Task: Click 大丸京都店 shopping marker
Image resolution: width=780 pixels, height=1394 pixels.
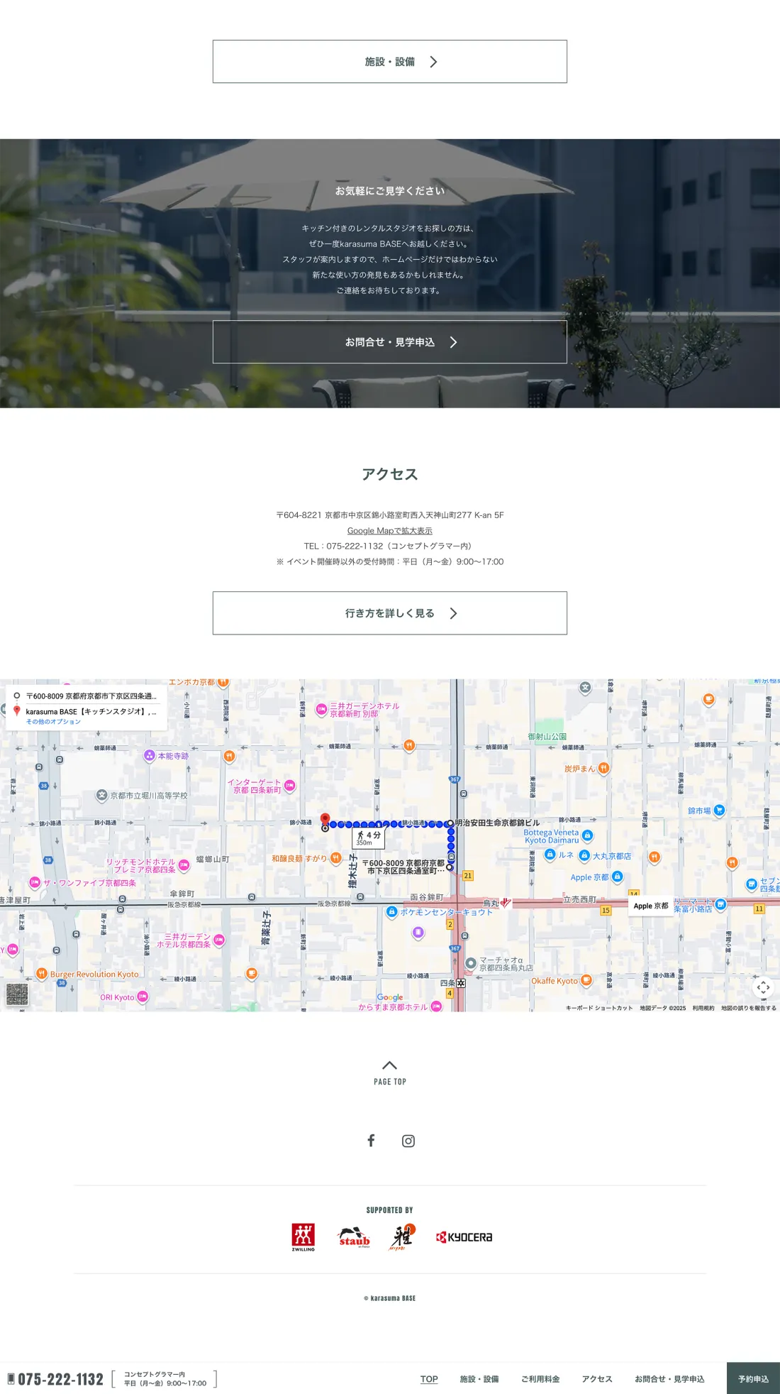Action: coord(584,856)
